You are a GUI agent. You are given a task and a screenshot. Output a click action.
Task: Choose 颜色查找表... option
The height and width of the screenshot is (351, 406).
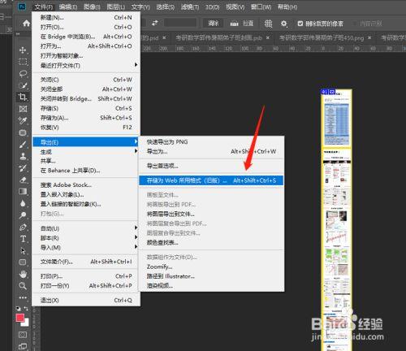coord(211,242)
